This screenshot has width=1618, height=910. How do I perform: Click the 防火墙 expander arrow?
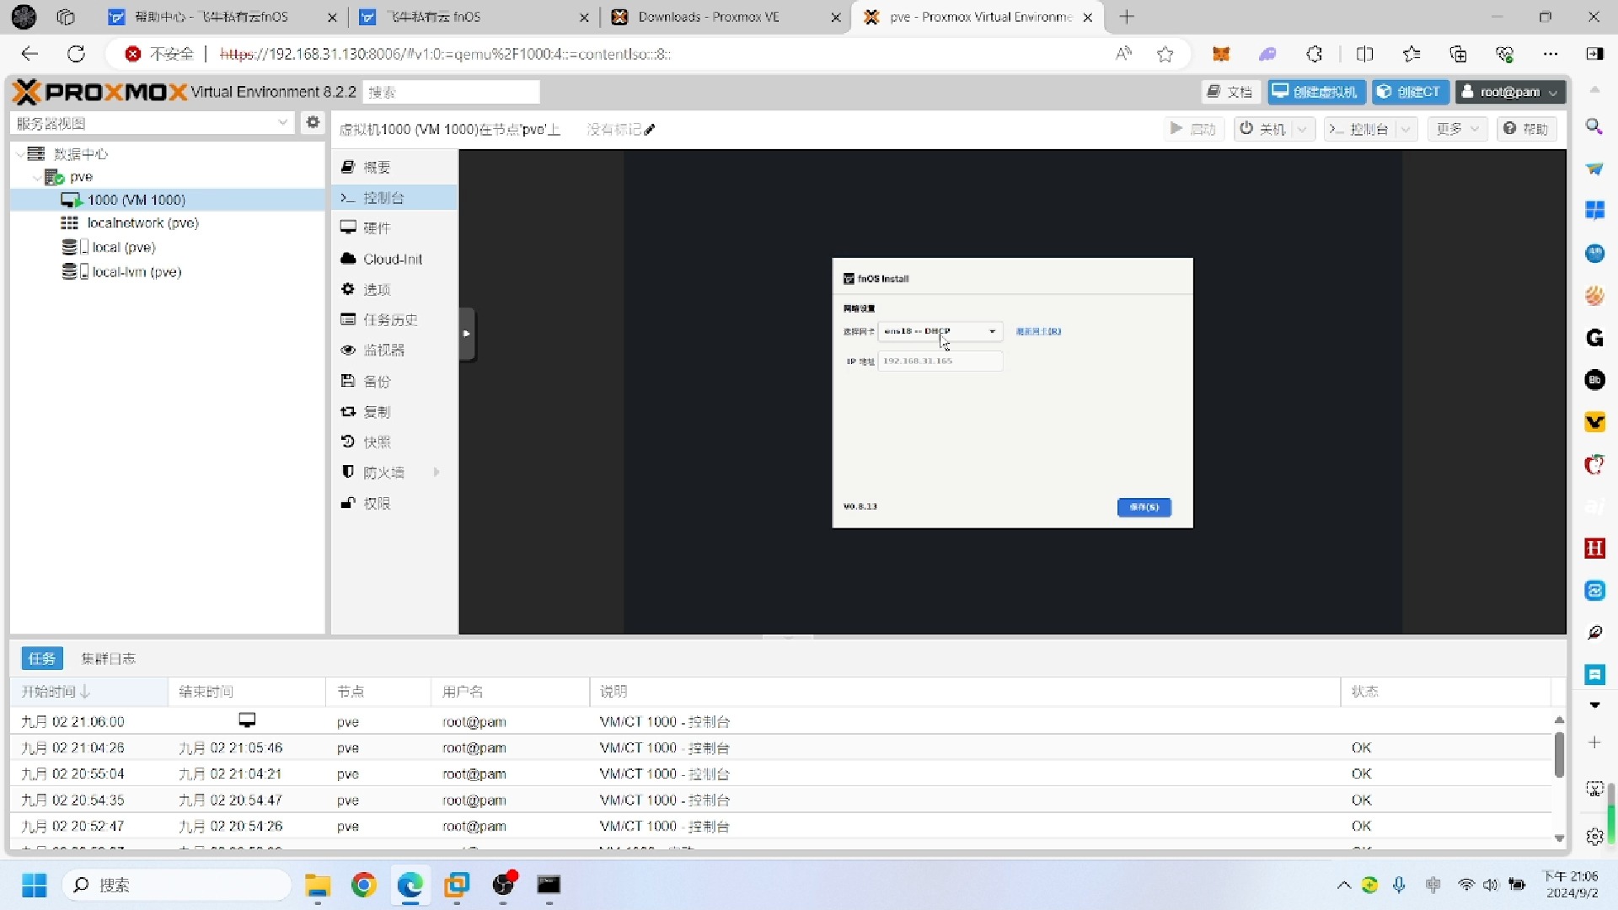click(437, 472)
